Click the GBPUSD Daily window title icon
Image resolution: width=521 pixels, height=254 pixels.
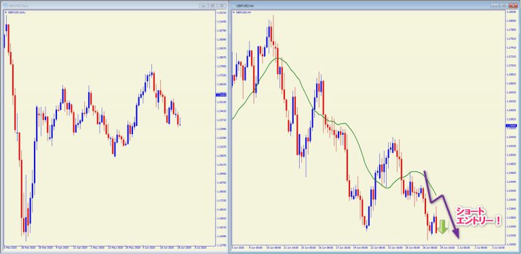(x=5, y=6)
